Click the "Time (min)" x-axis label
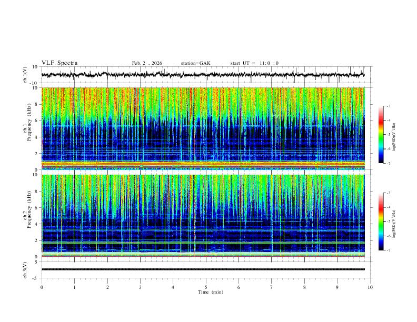417x322 pixels. click(211, 292)
